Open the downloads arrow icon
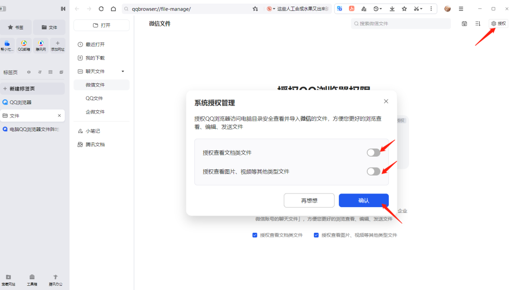 392,9
